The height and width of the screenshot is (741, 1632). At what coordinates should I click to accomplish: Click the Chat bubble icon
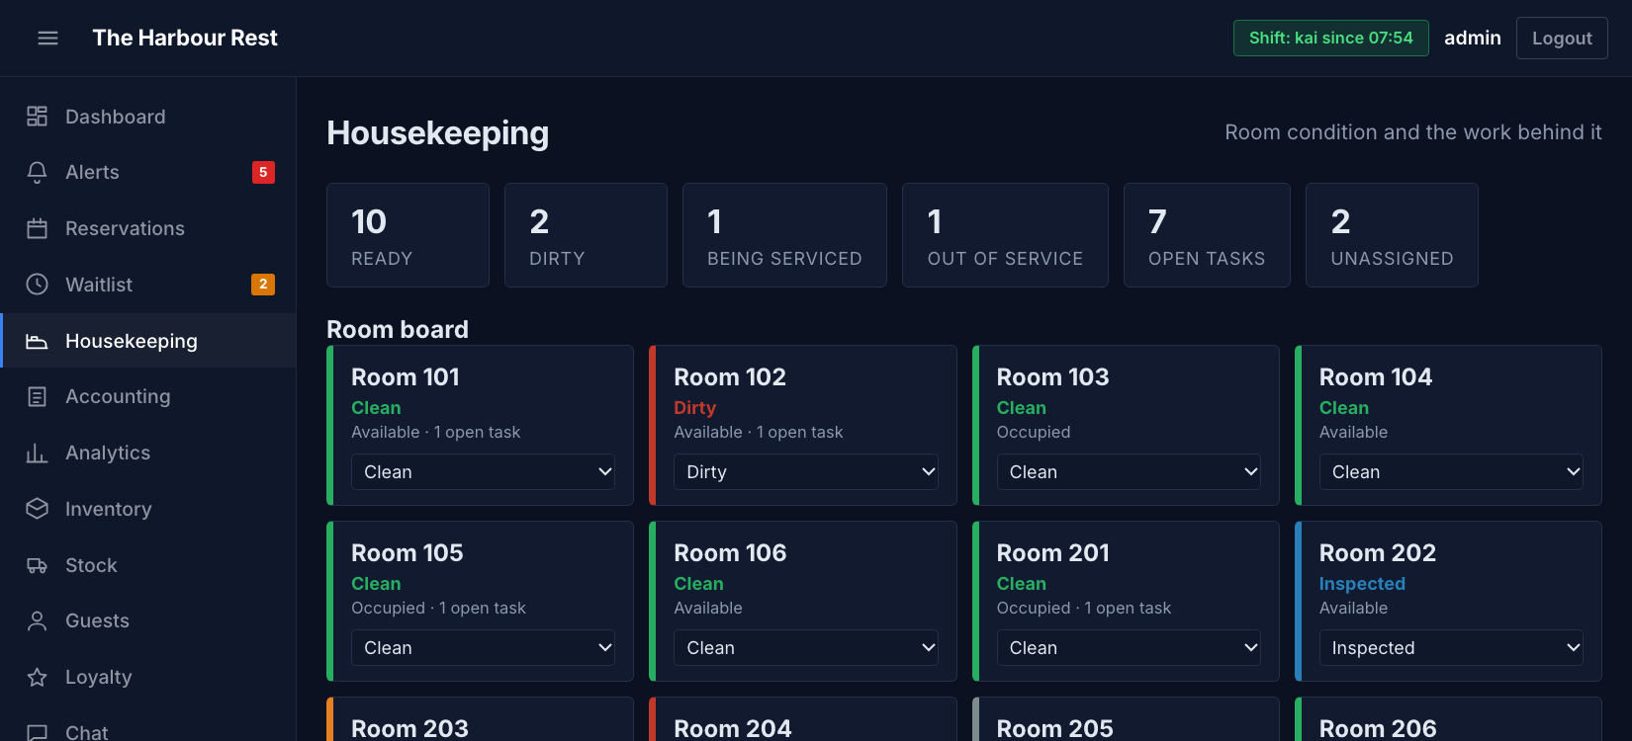[37, 732]
